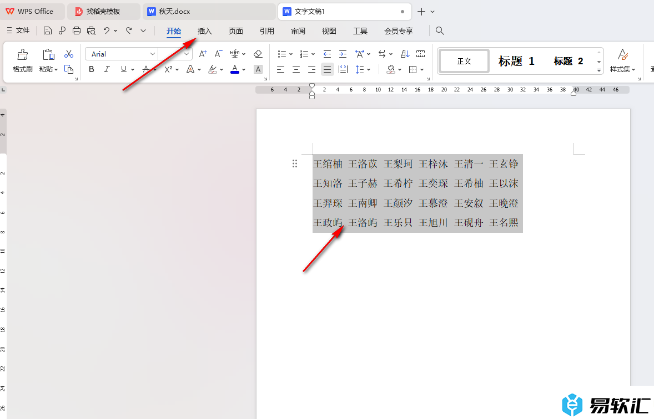
Task: Click the right indent marker on ruler
Action: click(x=573, y=93)
